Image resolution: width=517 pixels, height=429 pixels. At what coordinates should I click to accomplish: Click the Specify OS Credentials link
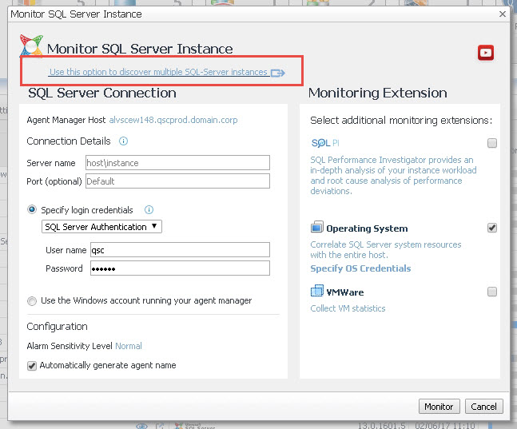click(360, 268)
